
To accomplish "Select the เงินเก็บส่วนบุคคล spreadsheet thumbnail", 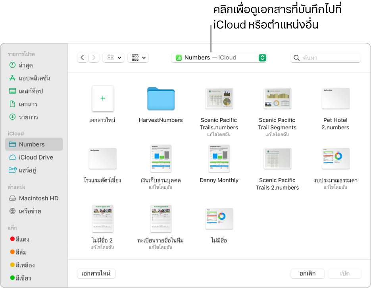I will pyautogui.click(x=161, y=158).
